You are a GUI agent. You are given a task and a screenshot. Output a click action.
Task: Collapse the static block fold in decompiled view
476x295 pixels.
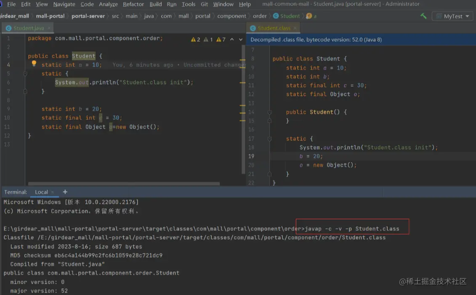click(269, 139)
